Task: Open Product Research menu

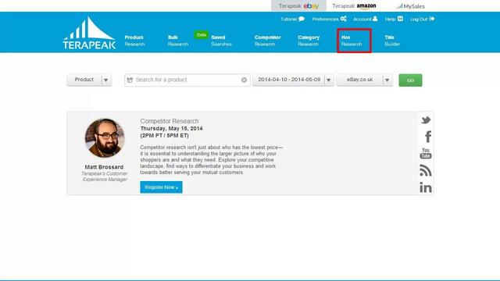Action: (x=134, y=41)
